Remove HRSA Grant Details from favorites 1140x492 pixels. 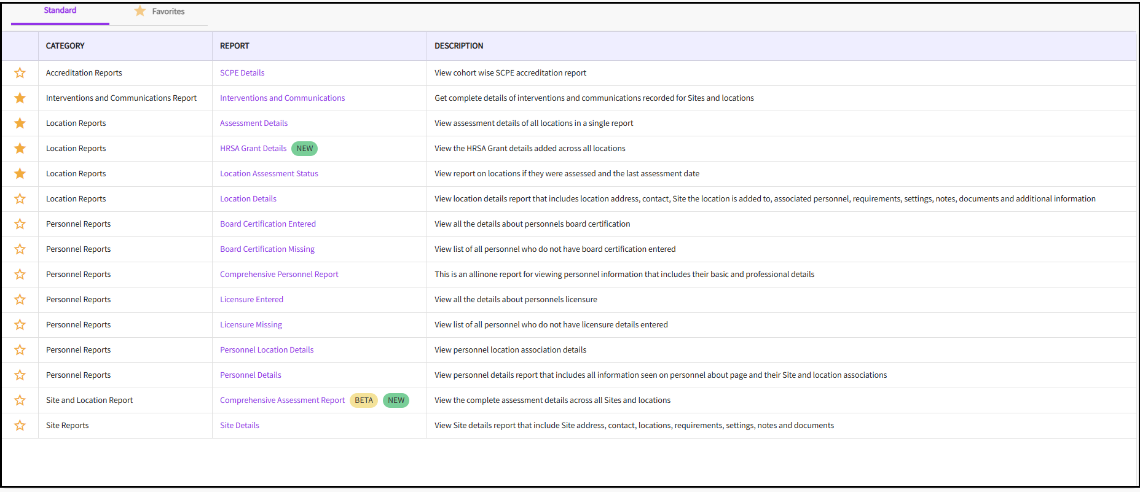point(20,149)
